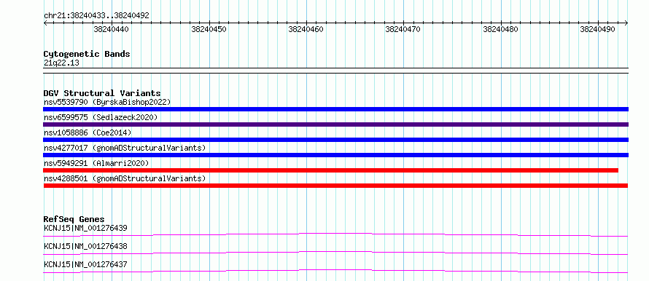The image size is (649, 281).
Task: Click ruler position 38240490
Action: (597, 29)
